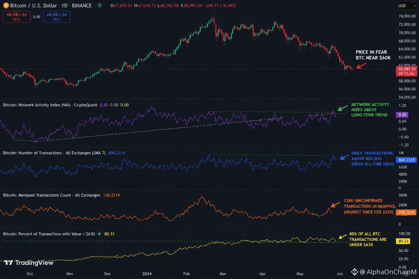Click the Nov label on time axis
The height and width of the screenshot is (279, 419).
coord(70,274)
